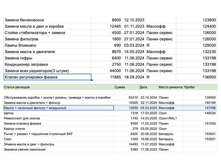This screenshot has height=165, width=221.
Task: Click the selection handle on the selected cell
Action: [91, 80]
